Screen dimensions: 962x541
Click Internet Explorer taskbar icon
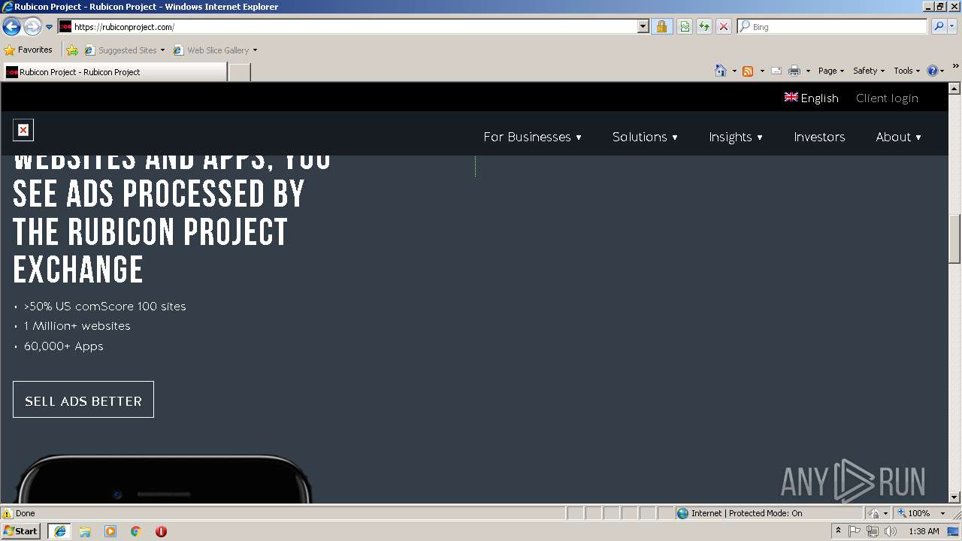click(x=59, y=531)
